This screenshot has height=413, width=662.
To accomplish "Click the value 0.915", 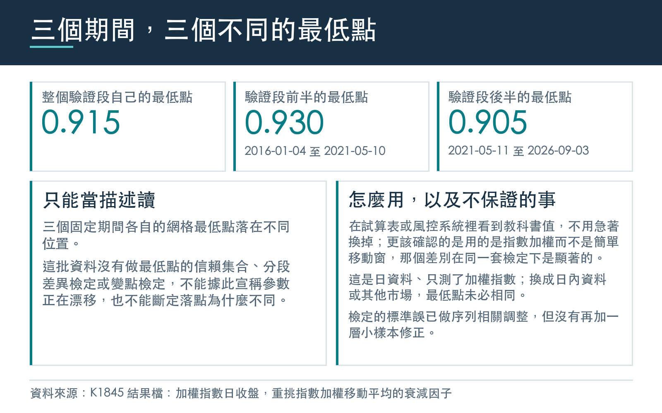I will tap(81, 122).
